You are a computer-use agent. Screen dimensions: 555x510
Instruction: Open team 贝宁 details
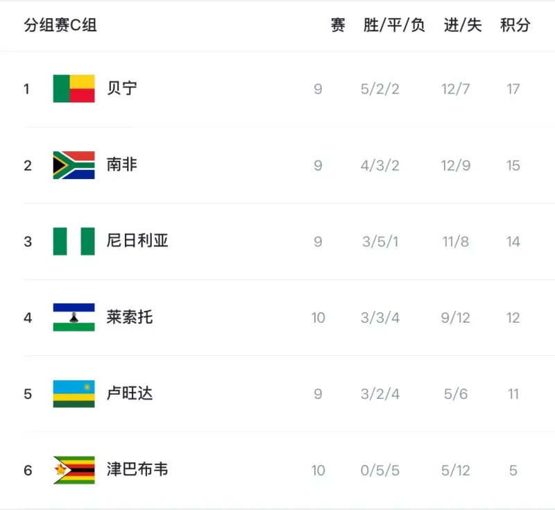click(122, 89)
